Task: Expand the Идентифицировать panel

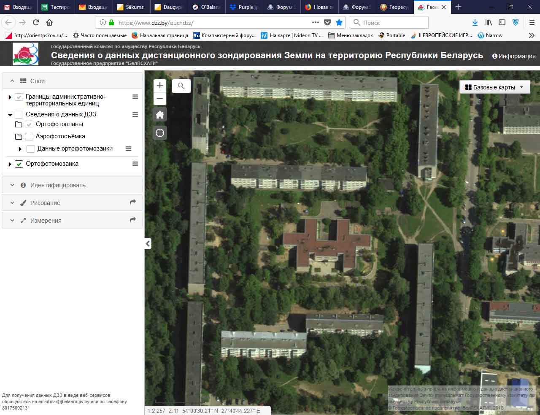Action: 58,185
